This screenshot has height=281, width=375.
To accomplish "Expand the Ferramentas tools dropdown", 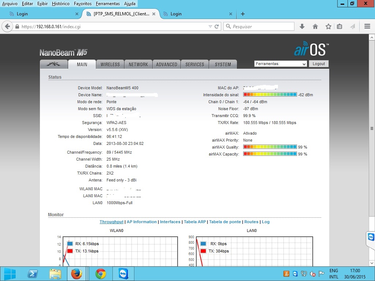I will (x=281, y=64).
